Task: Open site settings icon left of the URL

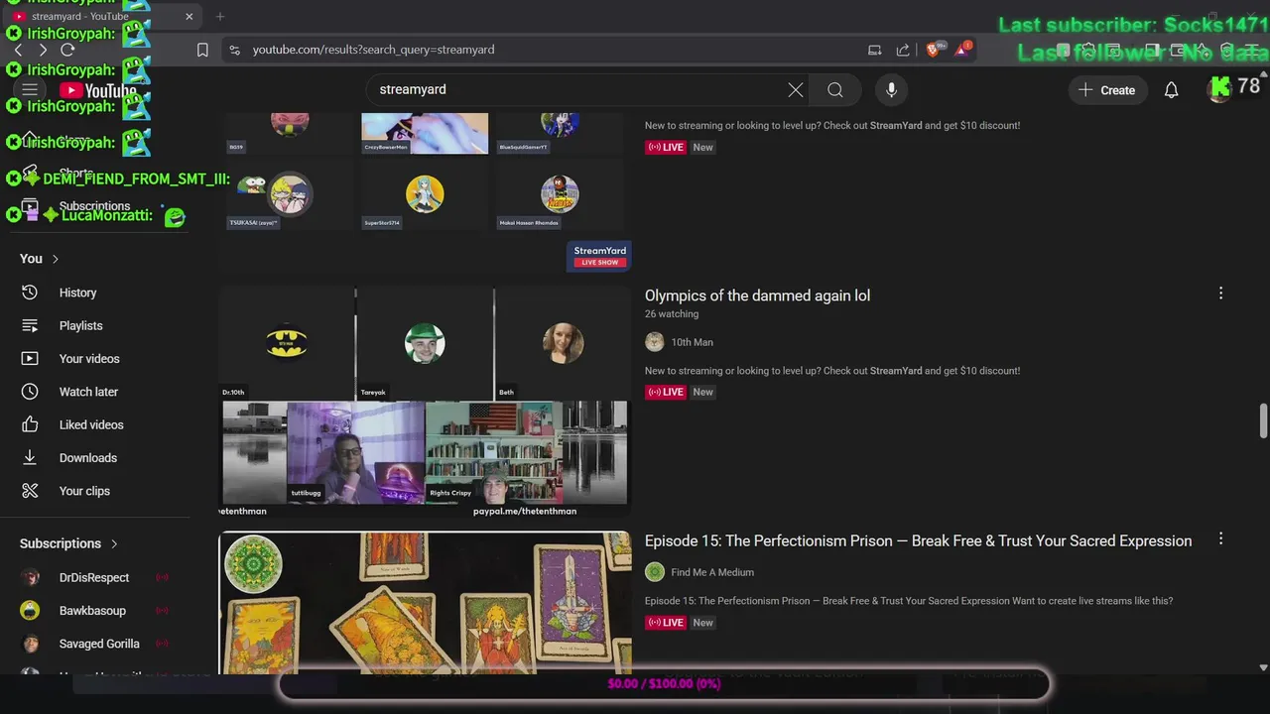Action: pyautogui.click(x=234, y=50)
